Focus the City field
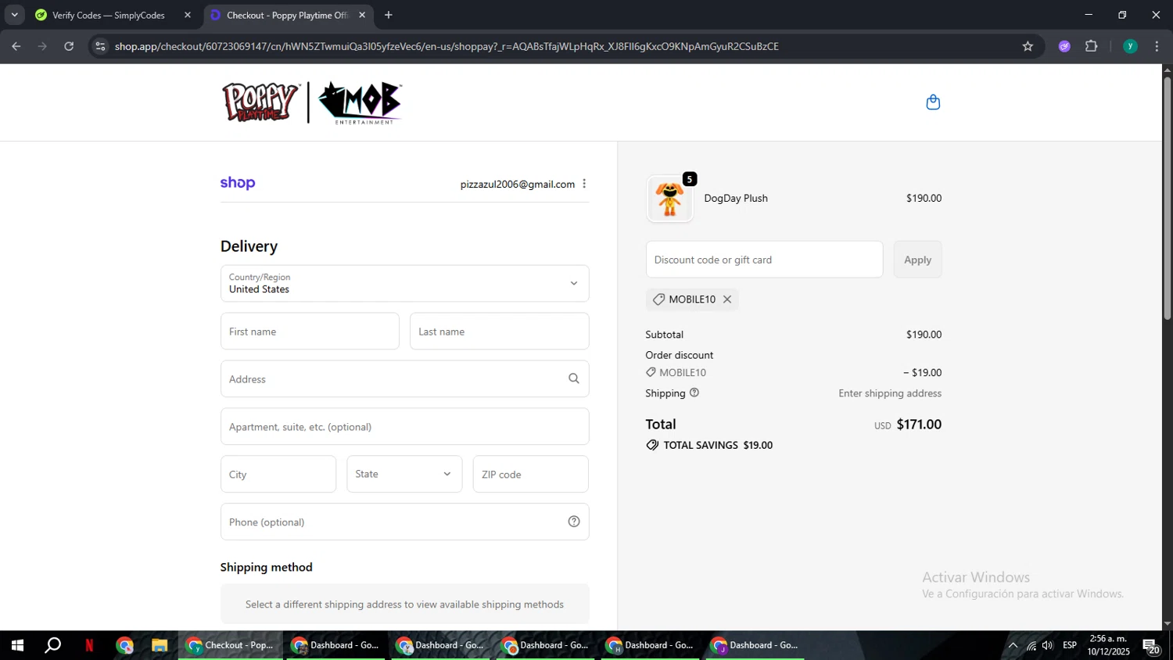The width and height of the screenshot is (1173, 660). 278,474
